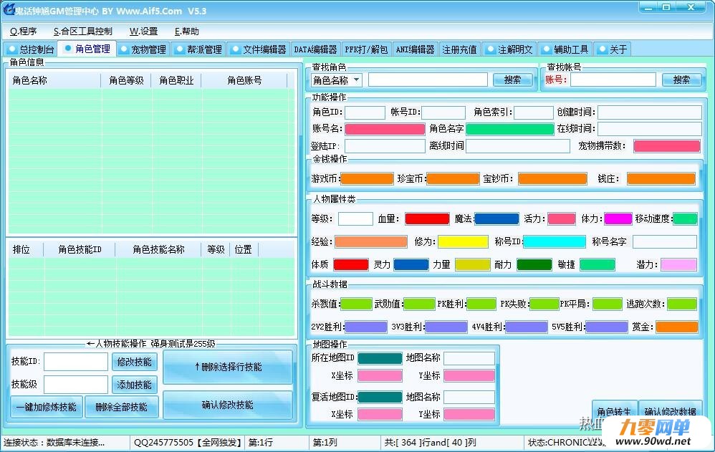Screen dimensions: 715x452
Task: Focus the 技能ID input field
Action: (76, 362)
